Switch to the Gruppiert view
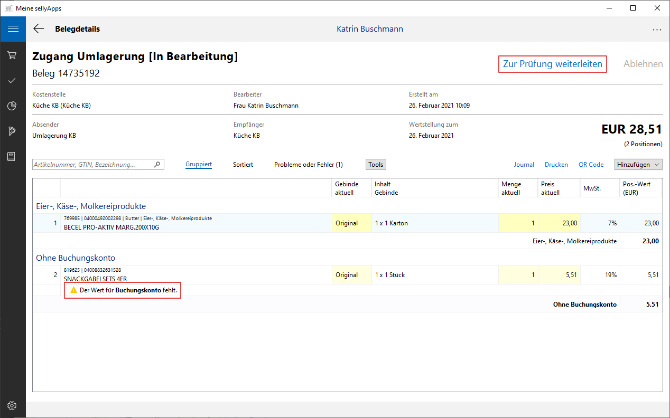670x418 pixels. coord(199,165)
